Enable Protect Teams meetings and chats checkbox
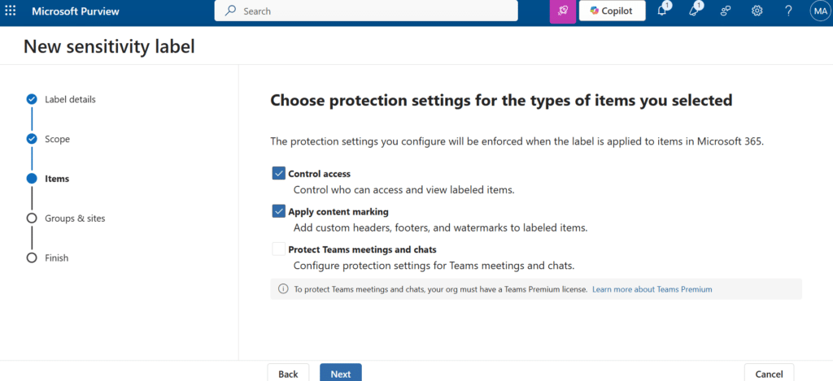 coord(279,249)
